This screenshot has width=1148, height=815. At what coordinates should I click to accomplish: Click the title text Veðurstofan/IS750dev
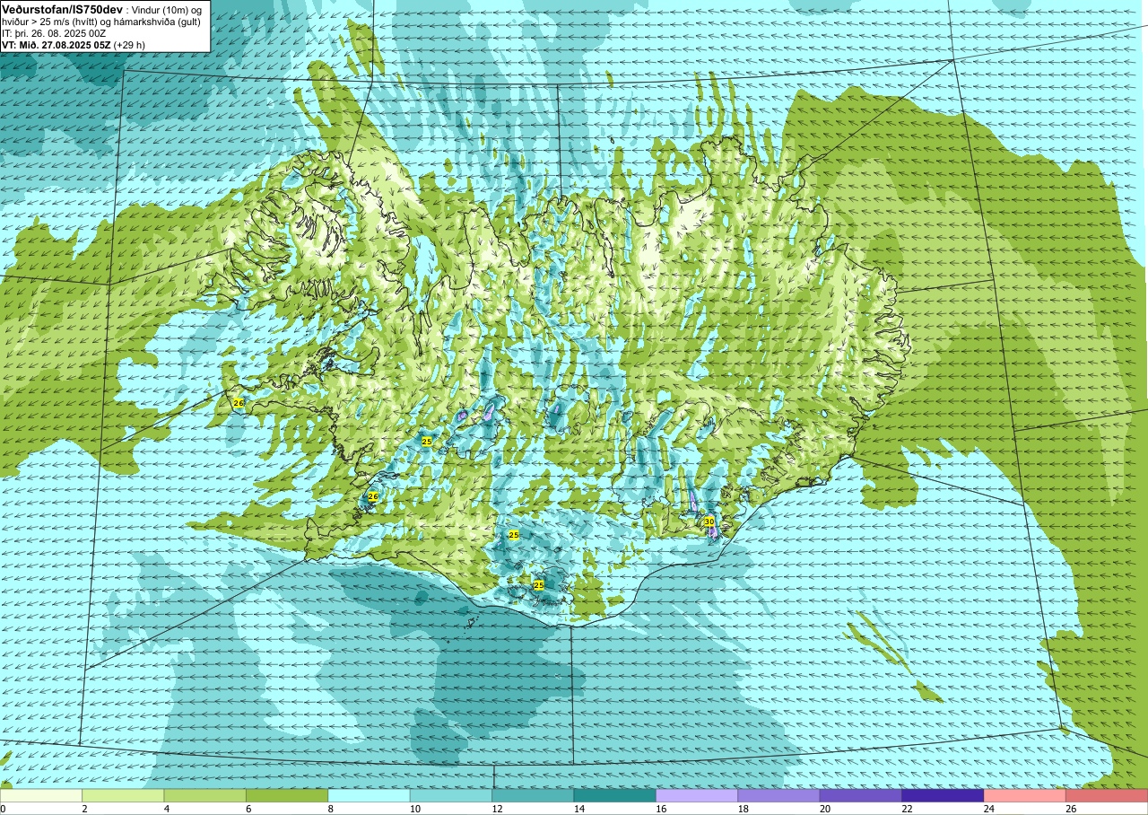tap(63, 8)
